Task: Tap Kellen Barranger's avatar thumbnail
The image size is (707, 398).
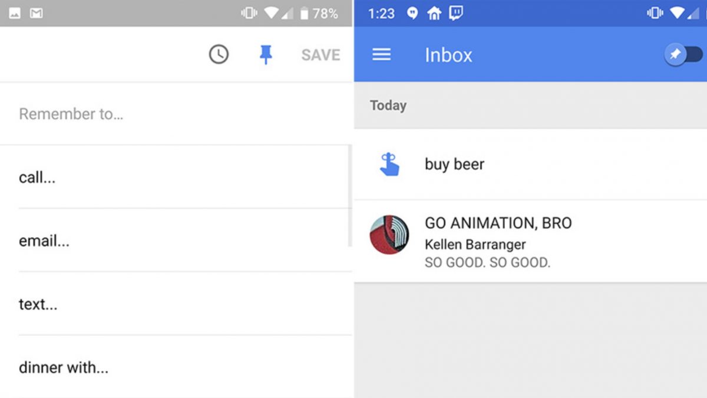Action: [x=389, y=235]
